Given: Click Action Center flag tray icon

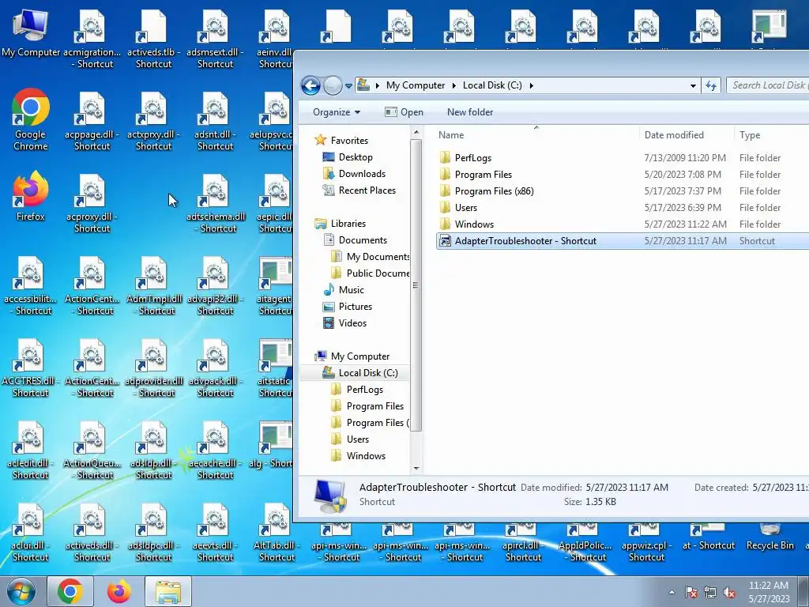Looking at the screenshot, I should pyautogui.click(x=690, y=593).
